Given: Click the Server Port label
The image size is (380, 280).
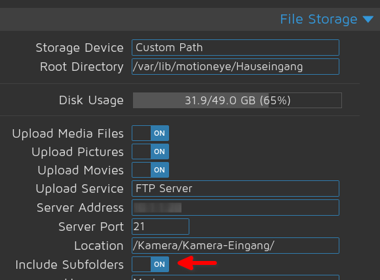Looking at the screenshot, I should coord(91,227).
